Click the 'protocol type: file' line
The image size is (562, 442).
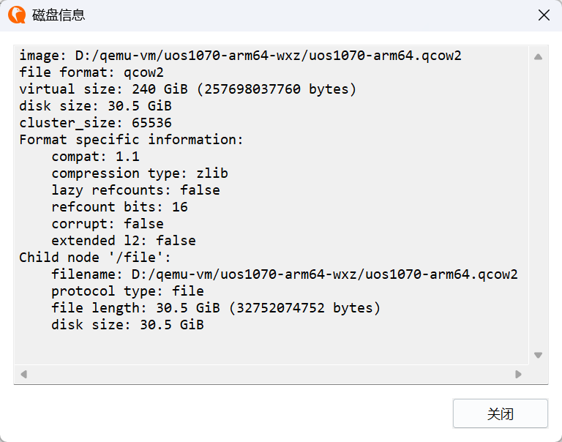127,291
